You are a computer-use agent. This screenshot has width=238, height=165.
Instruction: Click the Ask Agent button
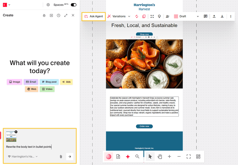(94, 16)
